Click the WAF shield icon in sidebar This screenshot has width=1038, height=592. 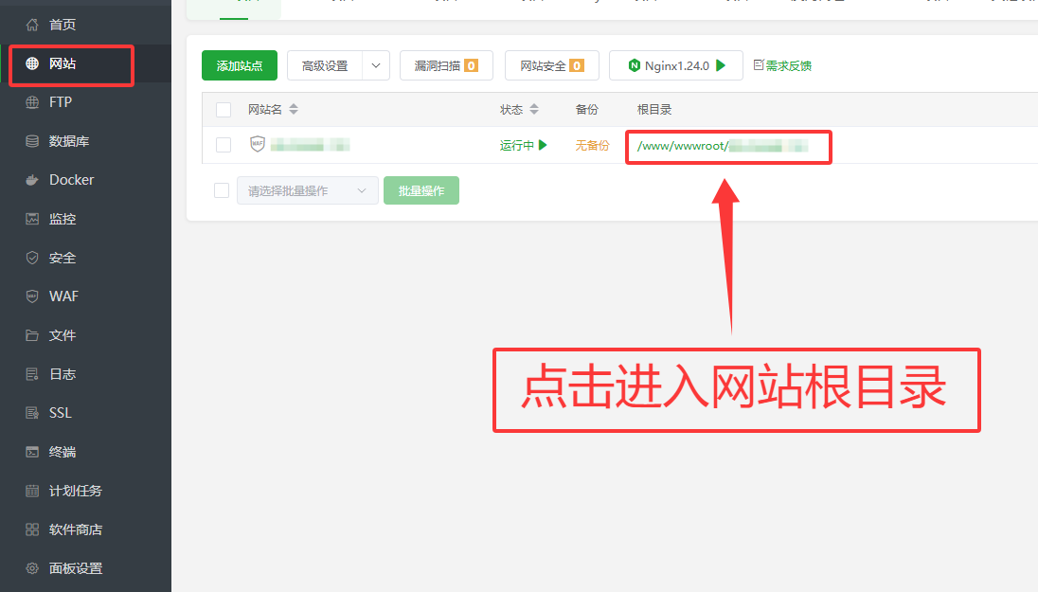[32, 296]
